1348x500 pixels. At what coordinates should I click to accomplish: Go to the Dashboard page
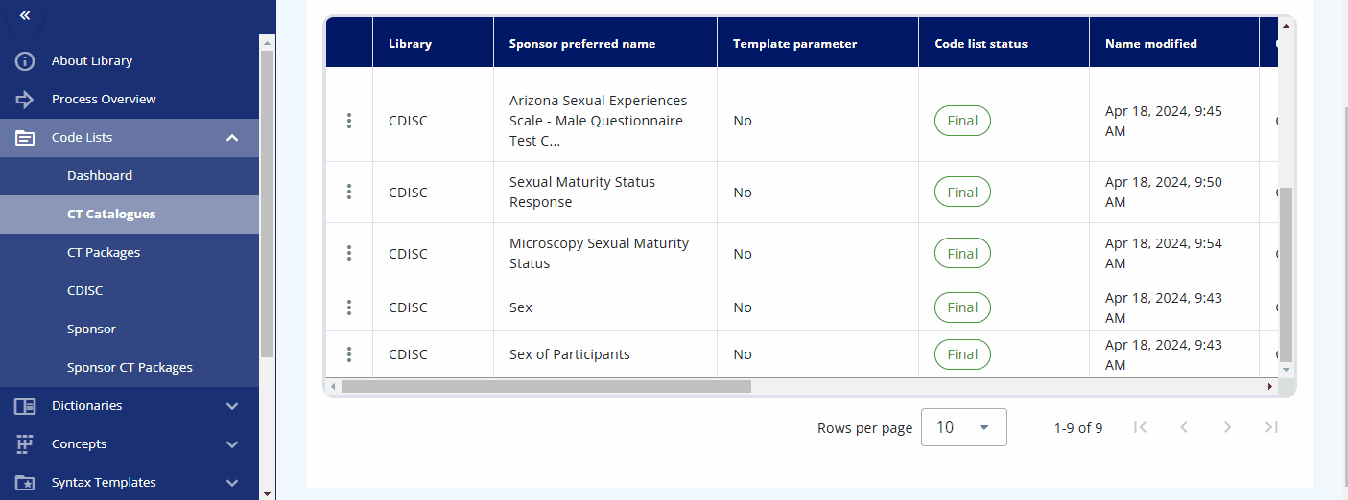[100, 176]
